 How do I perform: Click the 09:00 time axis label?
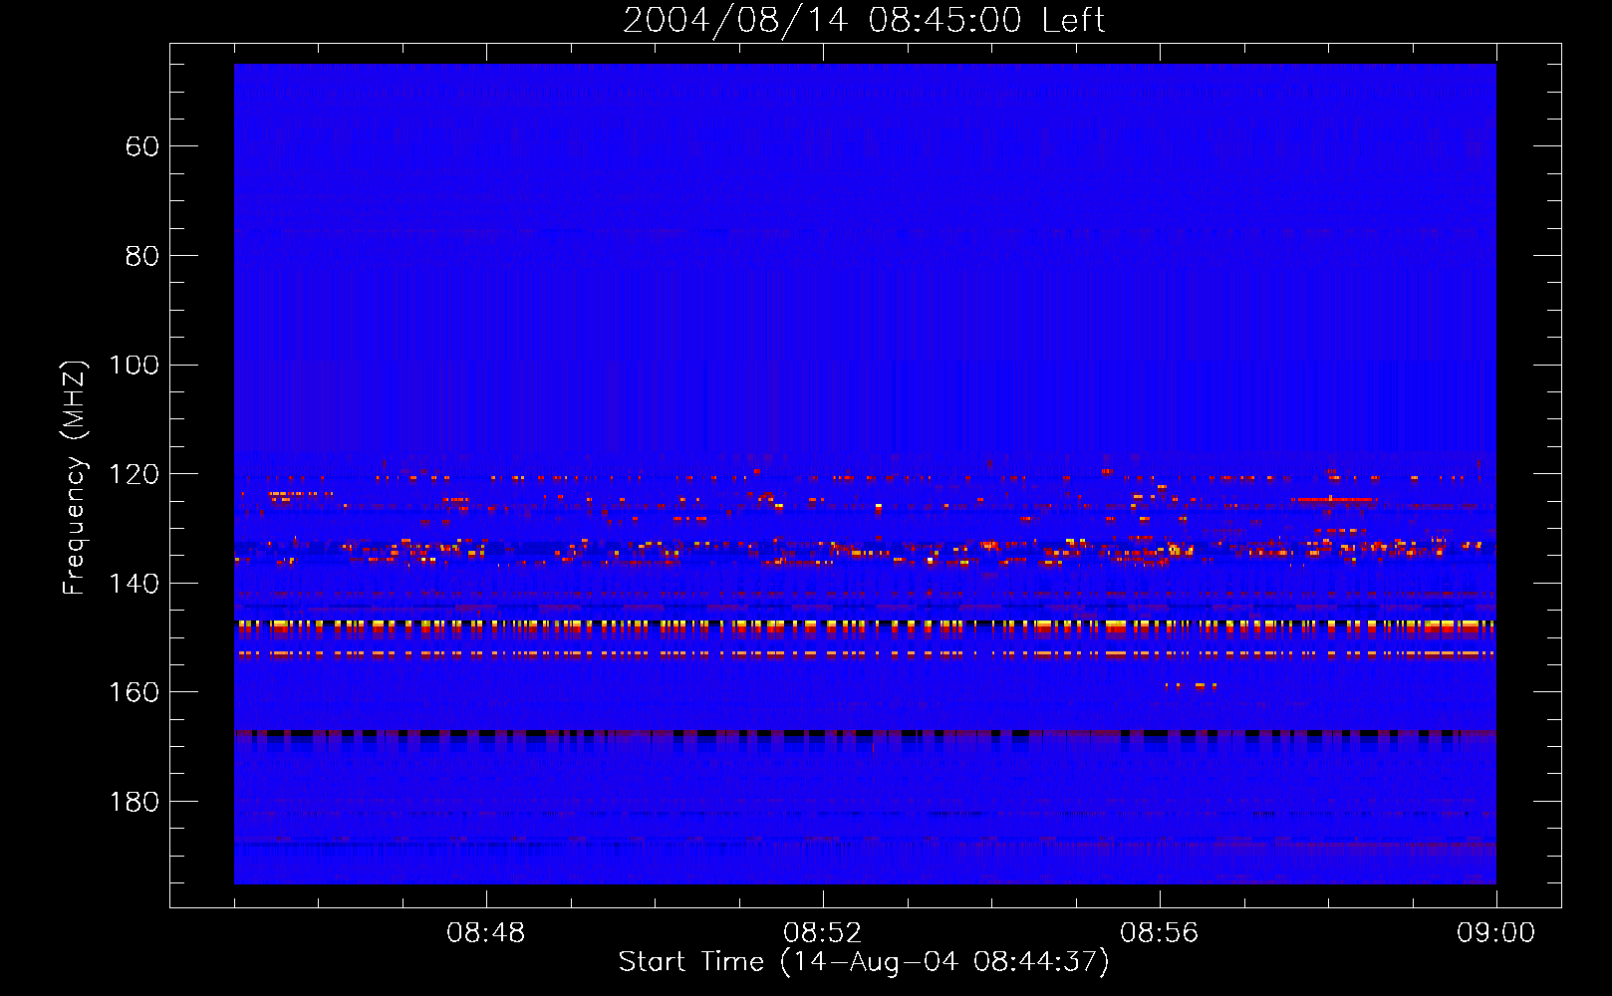click(1495, 933)
